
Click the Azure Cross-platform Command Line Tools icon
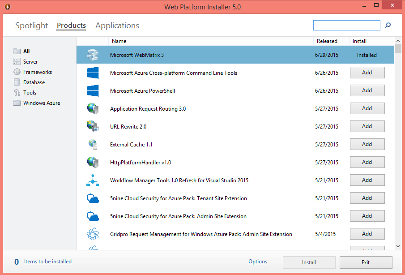click(93, 73)
